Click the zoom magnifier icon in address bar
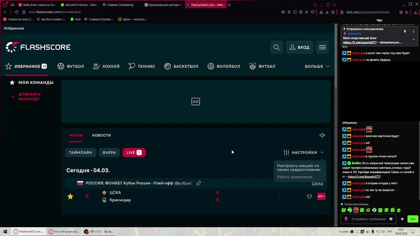420x236 pixels. click(x=283, y=12)
